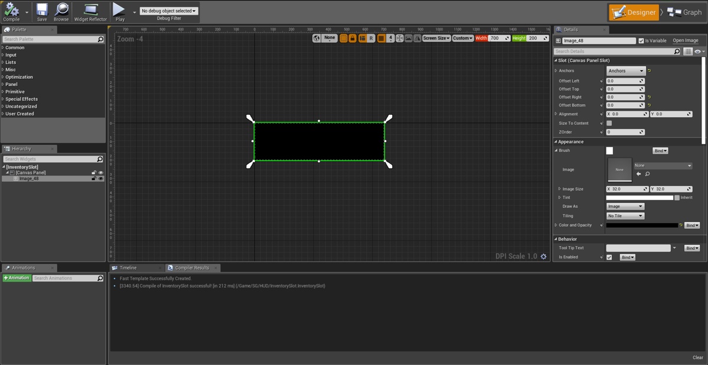
Task: Toggle property matrix grid view button
Action: click(688, 52)
